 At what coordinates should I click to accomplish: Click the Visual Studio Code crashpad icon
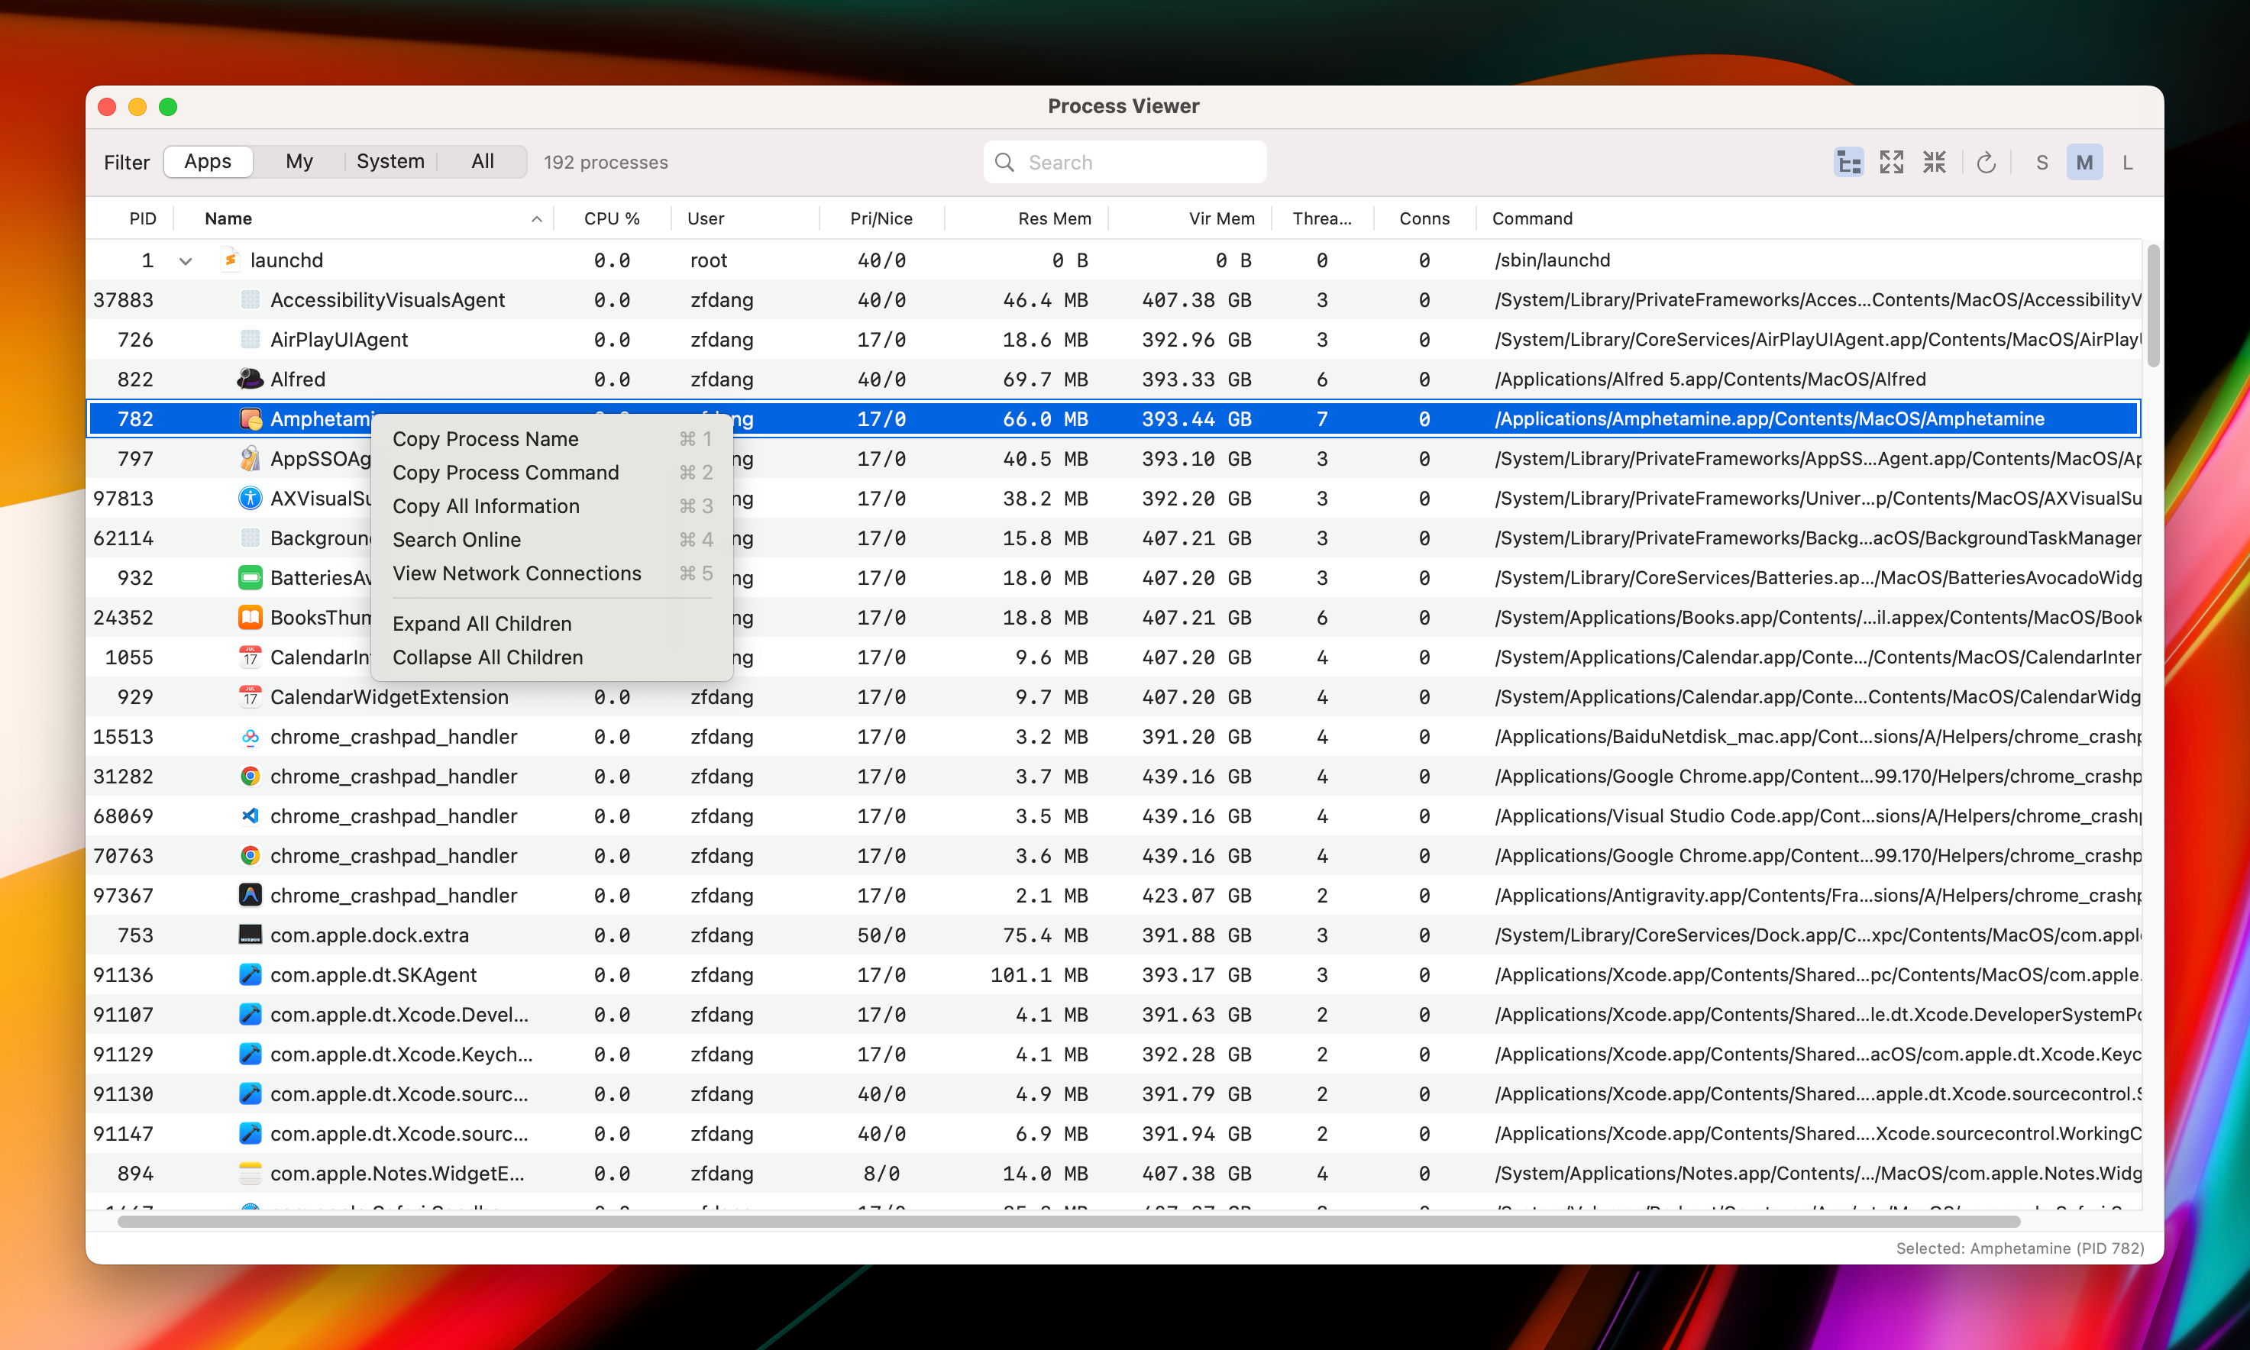coord(251,816)
